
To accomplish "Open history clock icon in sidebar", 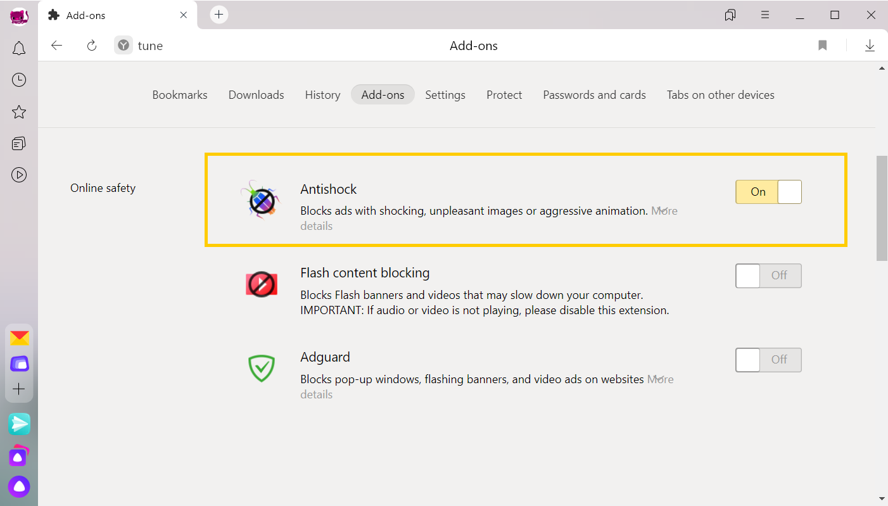I will tap(19, 80).
